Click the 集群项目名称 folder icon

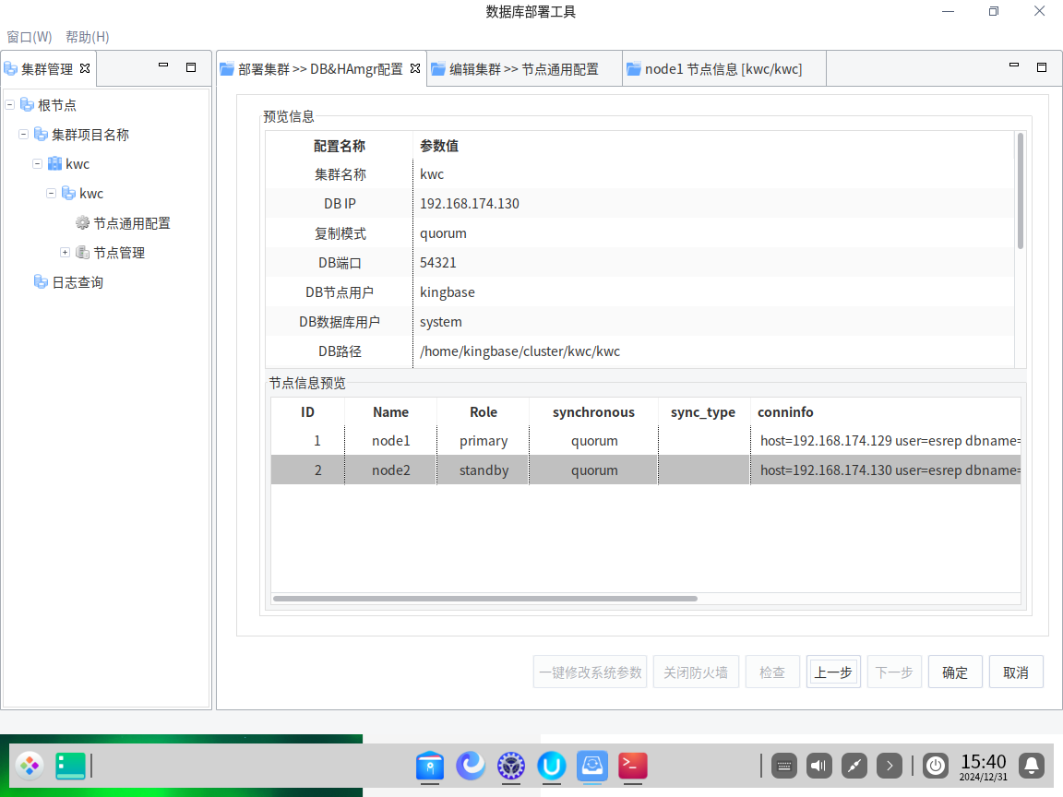(x=41, y=135)
